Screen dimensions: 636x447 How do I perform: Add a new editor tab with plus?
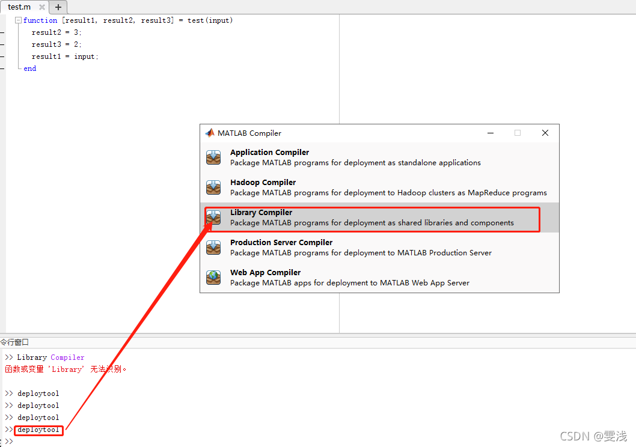tap(58, 7)
